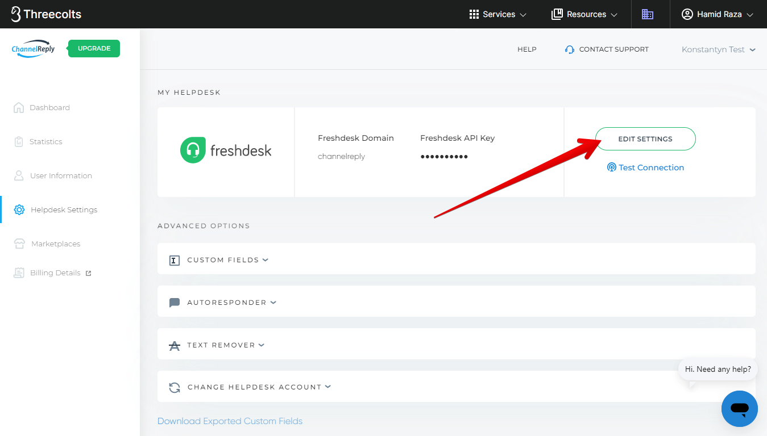
Task: Click the ChannelReply logo
Action: (34, 48)
